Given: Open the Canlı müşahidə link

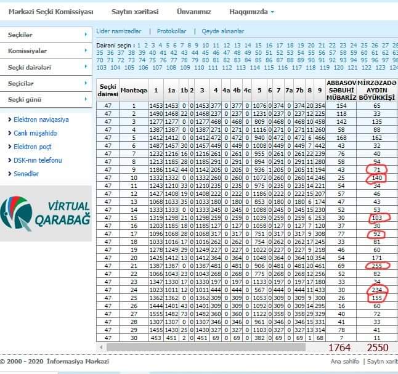Looking at the screenshot, I should [35, 133].
